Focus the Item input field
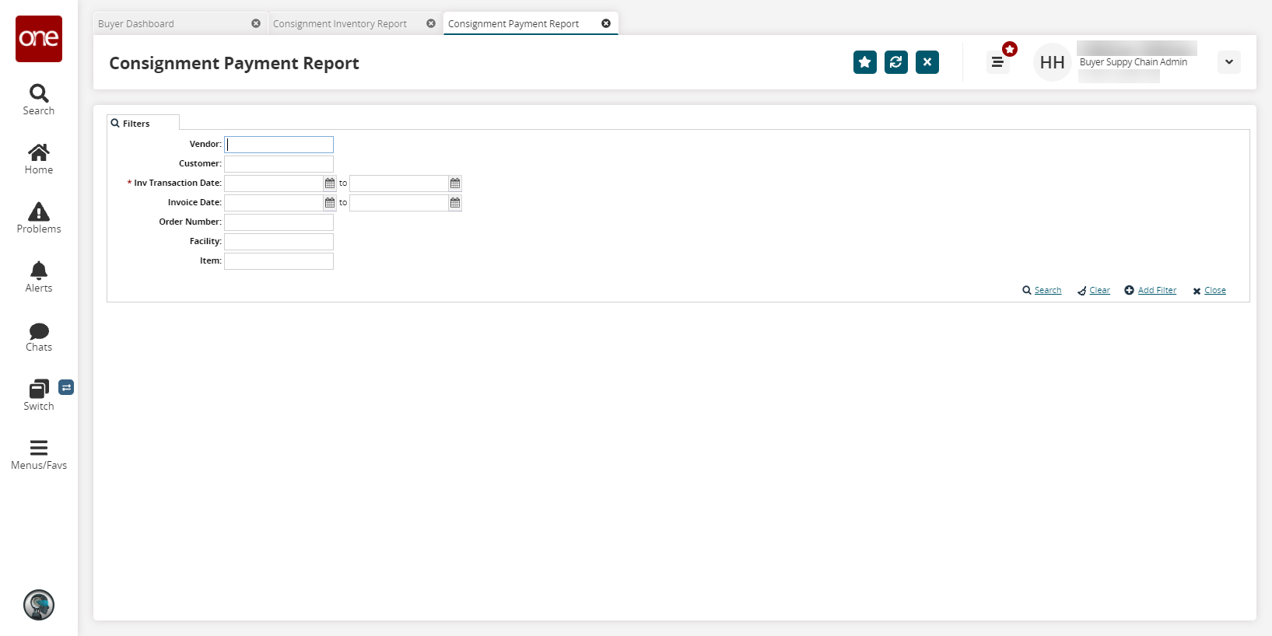 tap(279, 261)
